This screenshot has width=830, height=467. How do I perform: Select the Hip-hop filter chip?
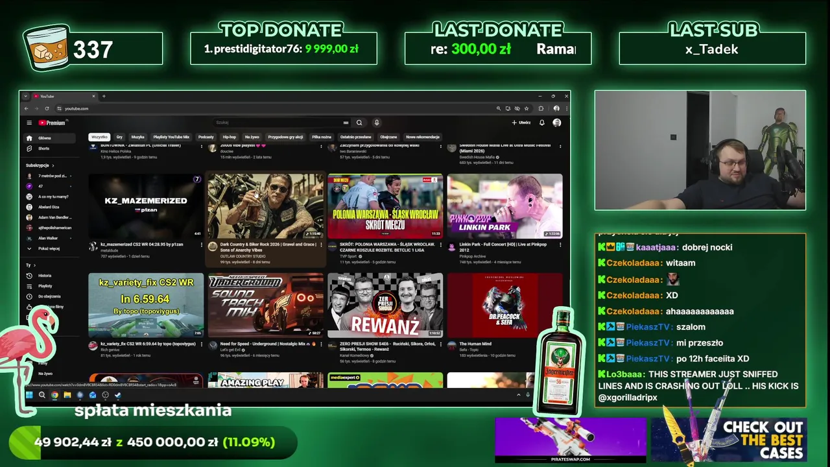(x=230, y=137)
